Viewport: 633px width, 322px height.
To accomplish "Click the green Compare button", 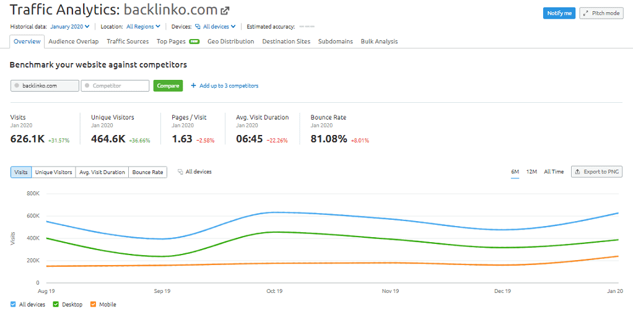I will pyautogui.click(x=168, y=85).
